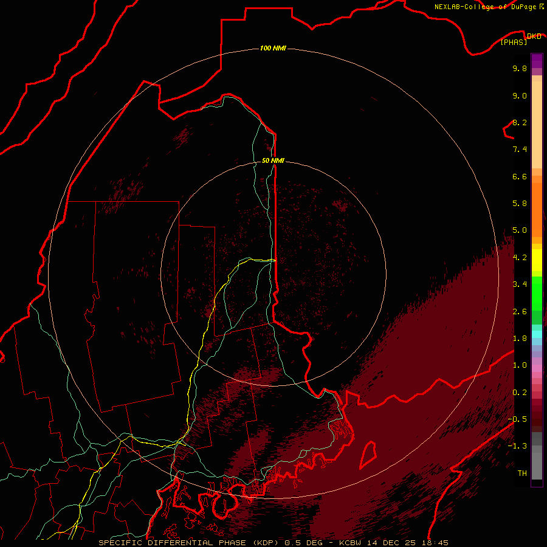Click "SPECIFIC DIFFERENTIAL PHASE (KDP)" product title

click(x=188, y=543)
